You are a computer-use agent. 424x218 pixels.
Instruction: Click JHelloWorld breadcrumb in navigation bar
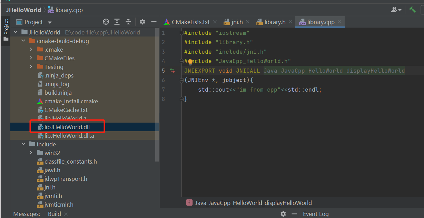[x=23, y=10]
